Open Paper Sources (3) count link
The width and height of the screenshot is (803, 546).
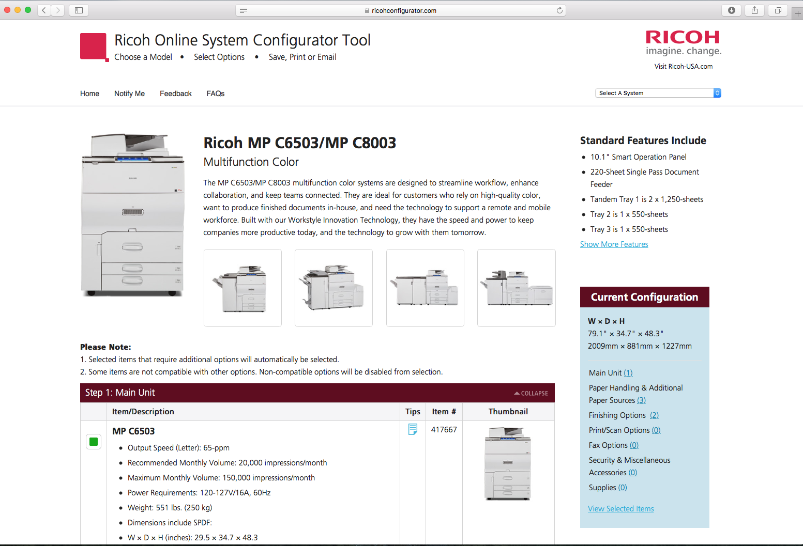point(642,400)
